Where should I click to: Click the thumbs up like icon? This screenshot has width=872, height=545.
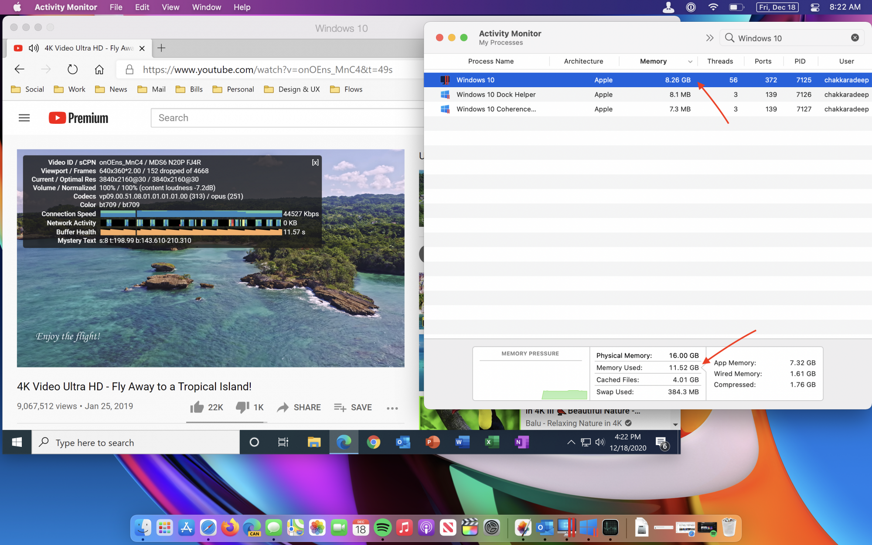pyautogui.click(x=197, y=407)
